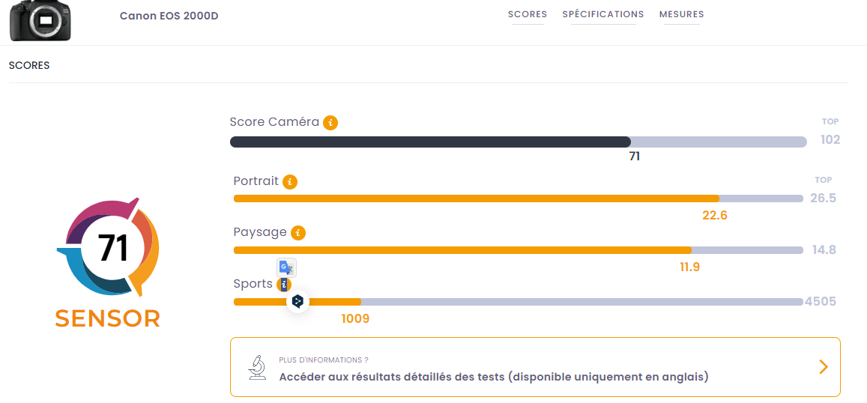Click the microscope icon in info box
The height and width of the screenshot is (403, 867).
click(257, 367)
